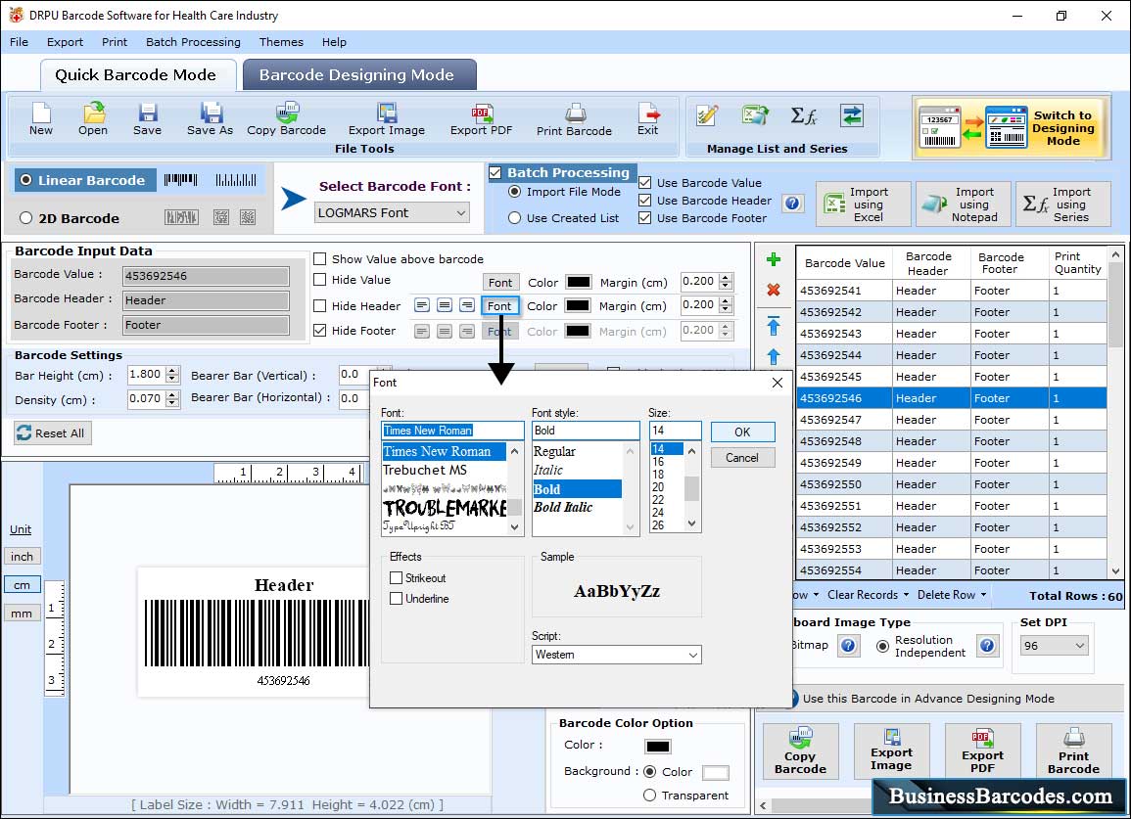
Task: Select the Linear Barcode radio button
Action: (x=26, y=180)
